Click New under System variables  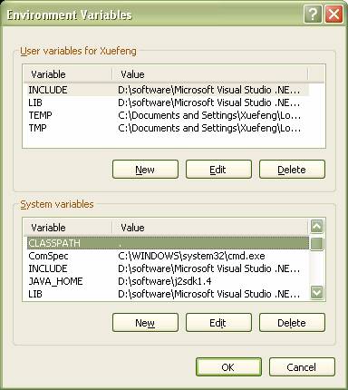point(145,323)
